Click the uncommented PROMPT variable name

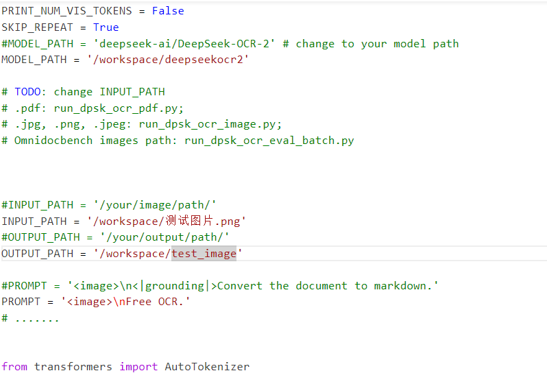(x=21, y=301)
